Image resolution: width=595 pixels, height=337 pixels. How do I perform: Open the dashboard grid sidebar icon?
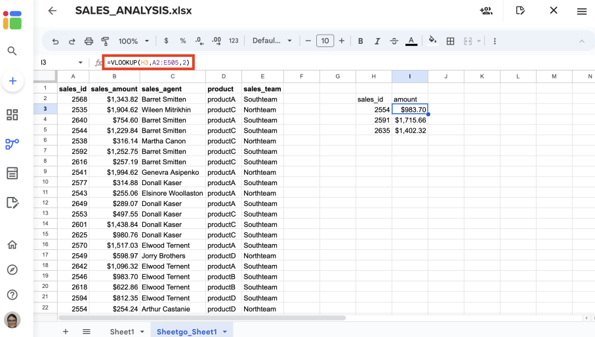coord(12,115)
